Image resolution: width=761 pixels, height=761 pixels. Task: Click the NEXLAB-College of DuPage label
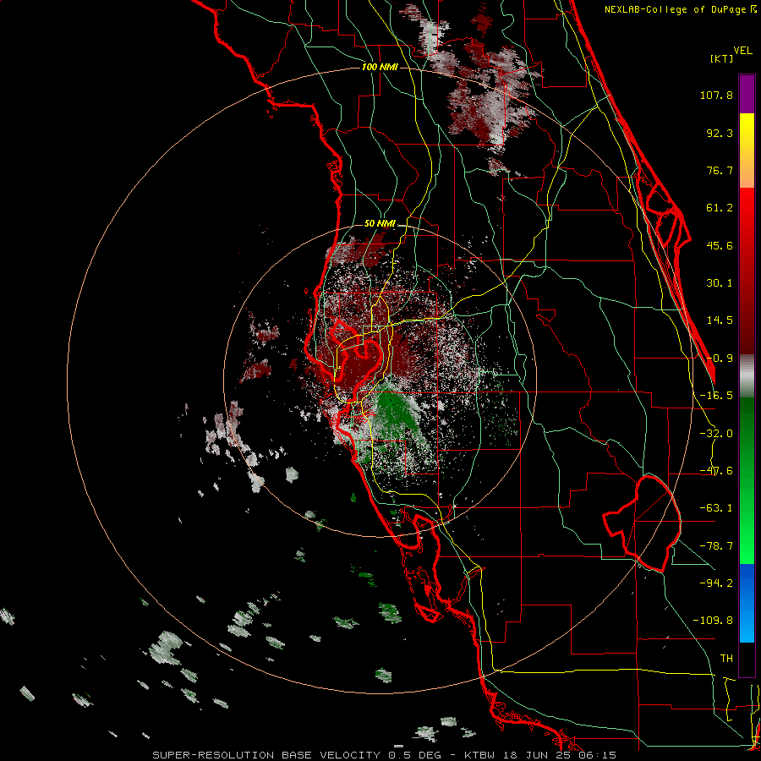tap(676, 9)
